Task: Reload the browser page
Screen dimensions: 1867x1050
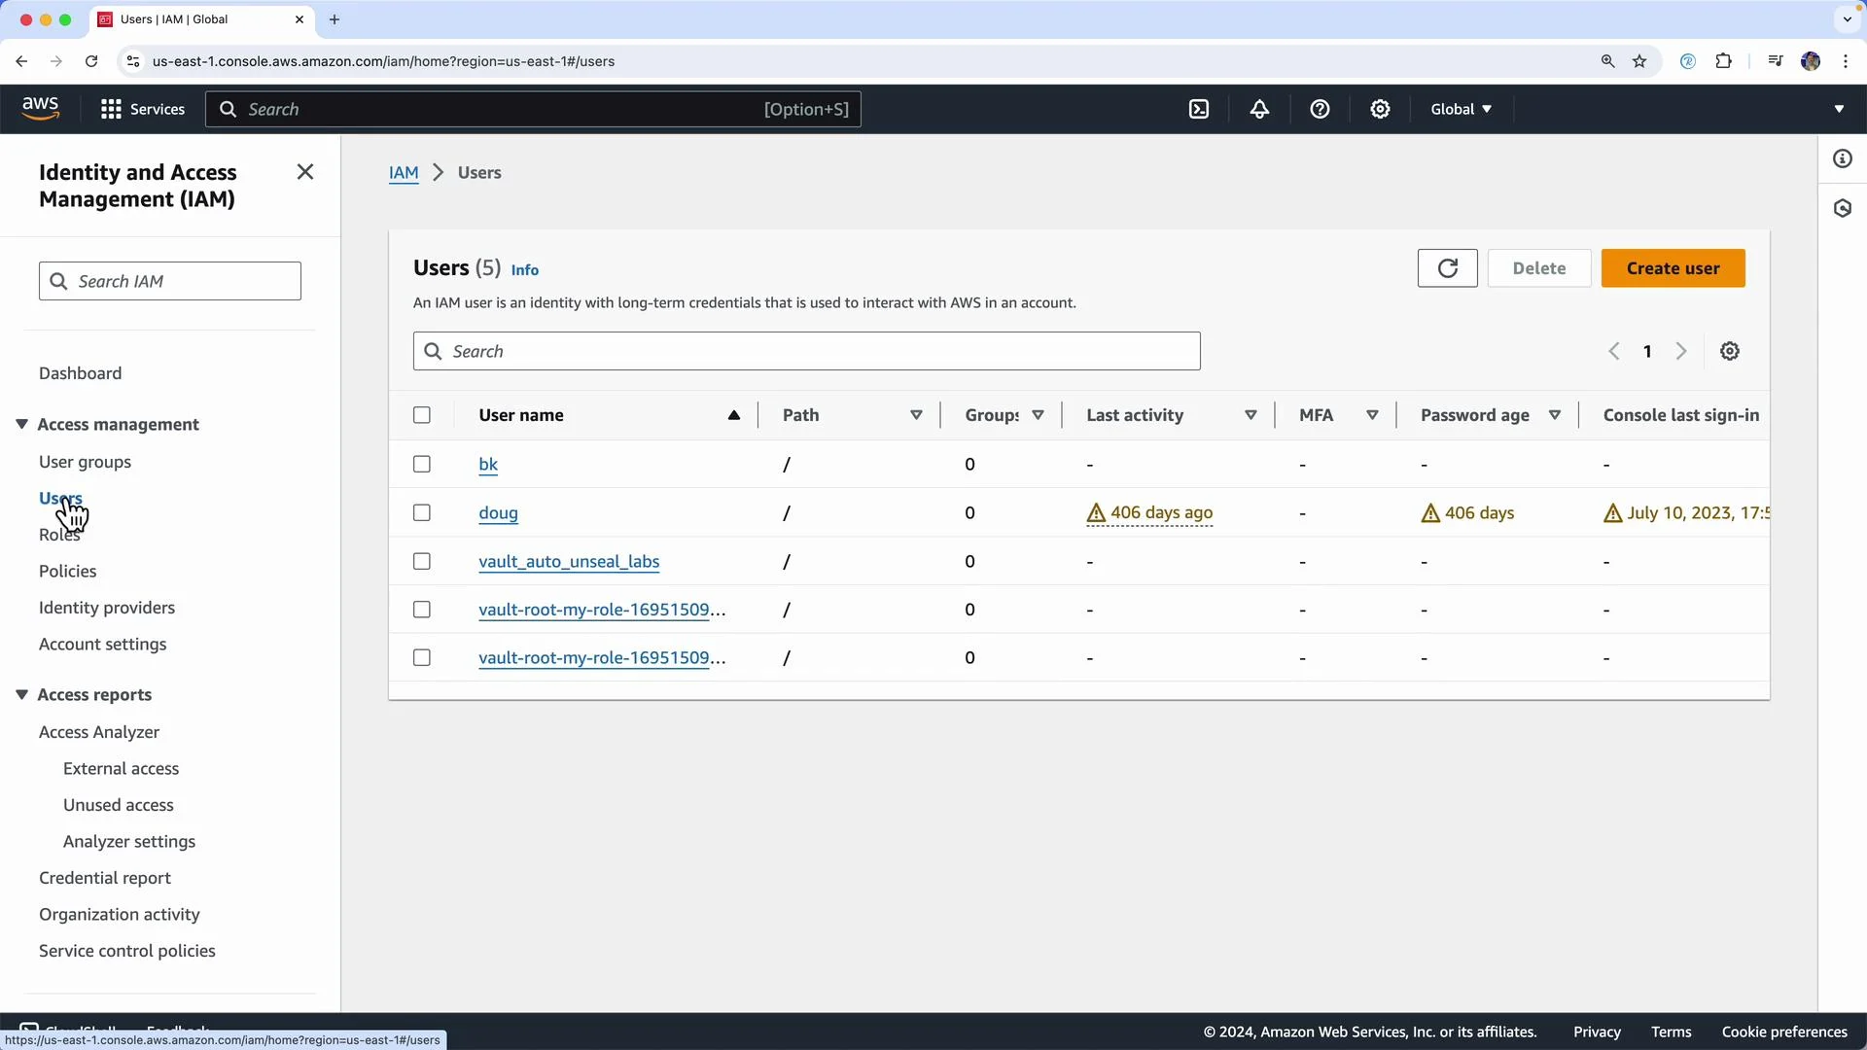Action: point(91,61)
